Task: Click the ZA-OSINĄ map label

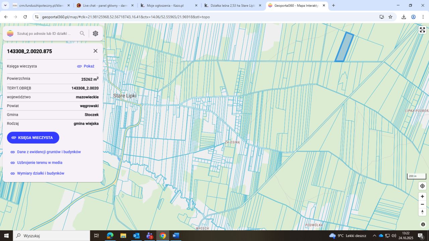Action: coord(232,142)
